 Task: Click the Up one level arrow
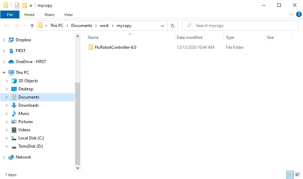(x=32, y=26)
